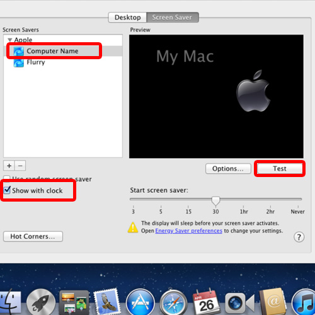Click the Test button
This screenshot has width=315, height=315.
[280, 168]
